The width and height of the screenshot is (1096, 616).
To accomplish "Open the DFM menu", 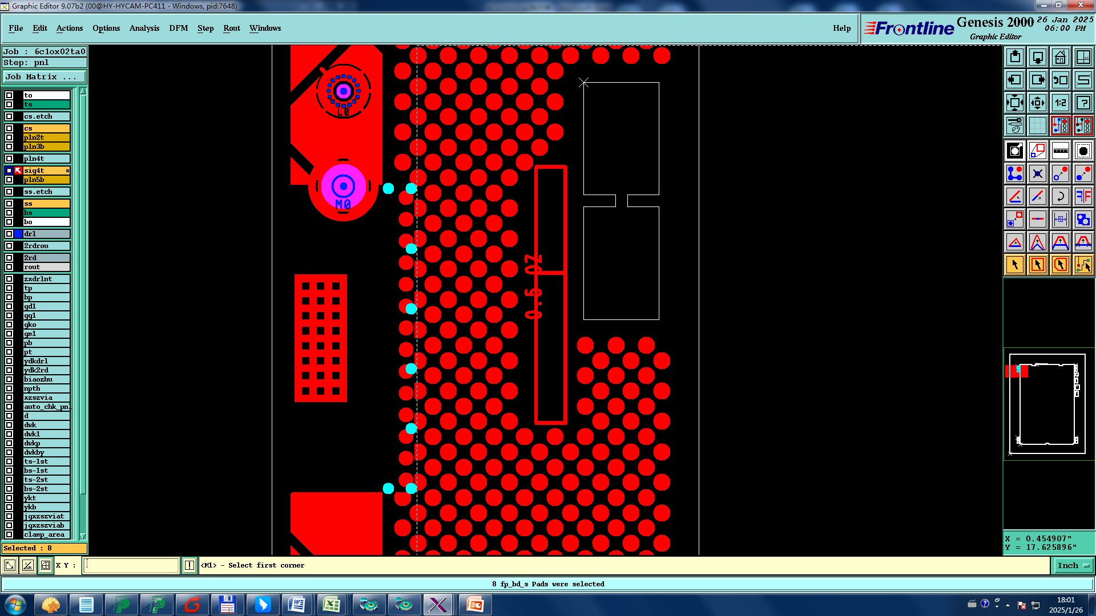I will pyautogui.click(x=178, y=28).
